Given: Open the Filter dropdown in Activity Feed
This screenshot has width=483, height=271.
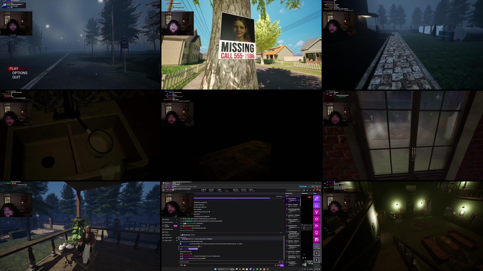Looking at the screenshot, I should [x=288, y=196].
